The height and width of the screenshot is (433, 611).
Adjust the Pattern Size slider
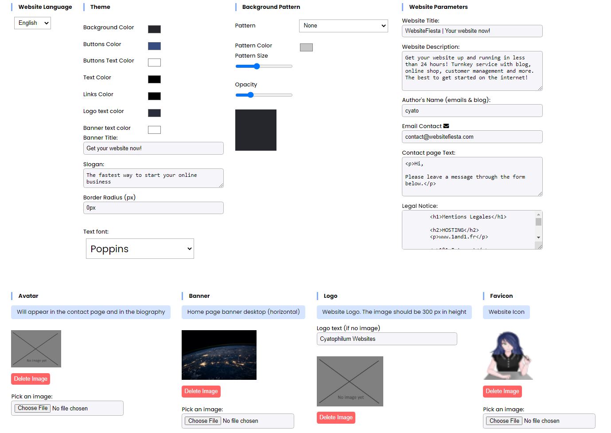point(257,66)
